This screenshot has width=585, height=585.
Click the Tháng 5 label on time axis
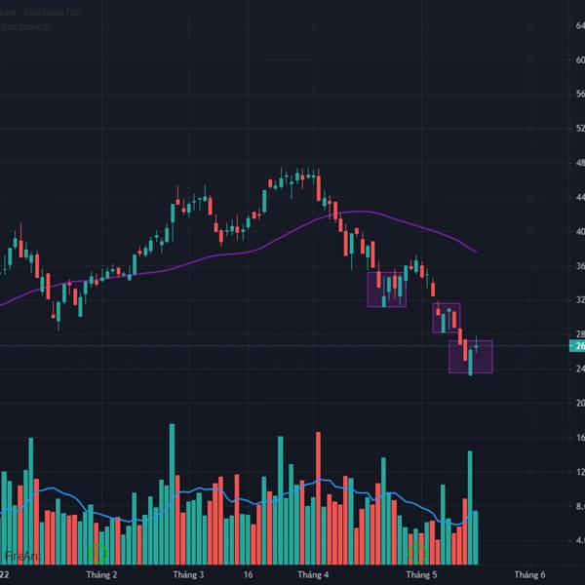421,574
